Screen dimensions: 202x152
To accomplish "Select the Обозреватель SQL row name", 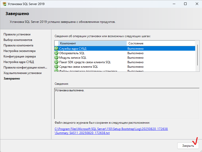I will 72,53.
